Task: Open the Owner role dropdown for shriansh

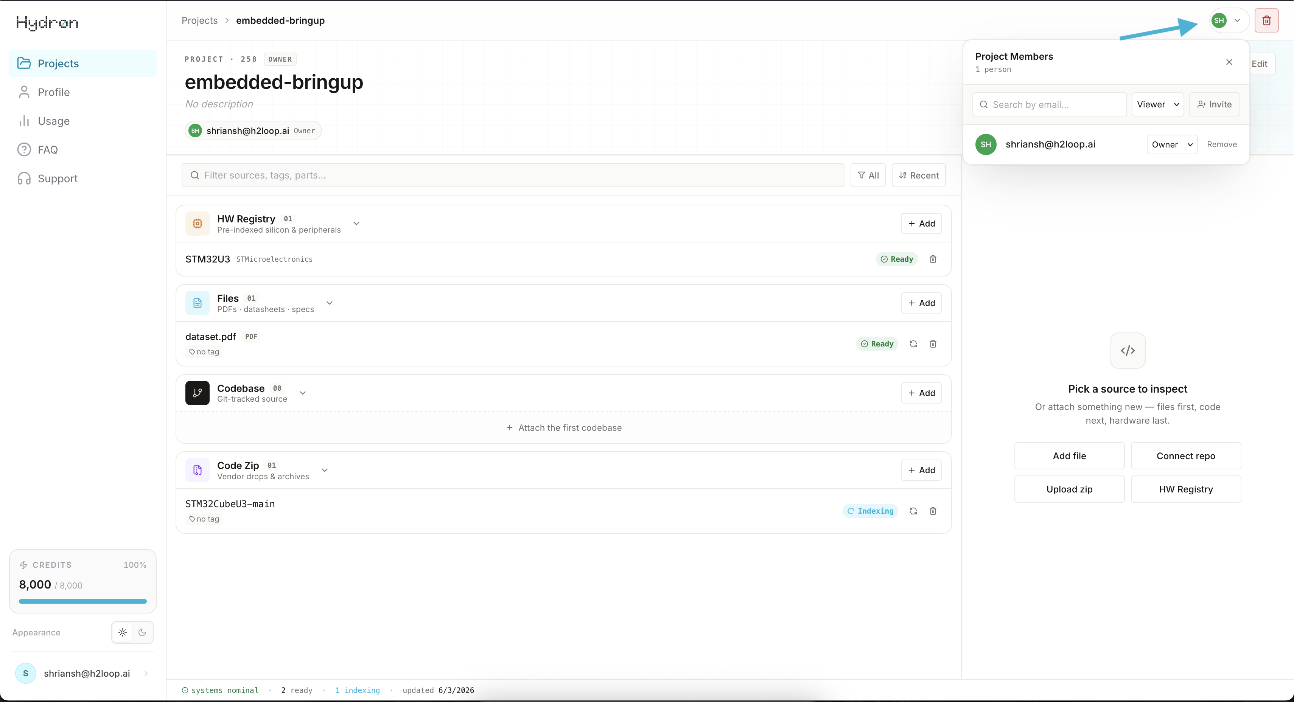Action: click(1172, 144)
